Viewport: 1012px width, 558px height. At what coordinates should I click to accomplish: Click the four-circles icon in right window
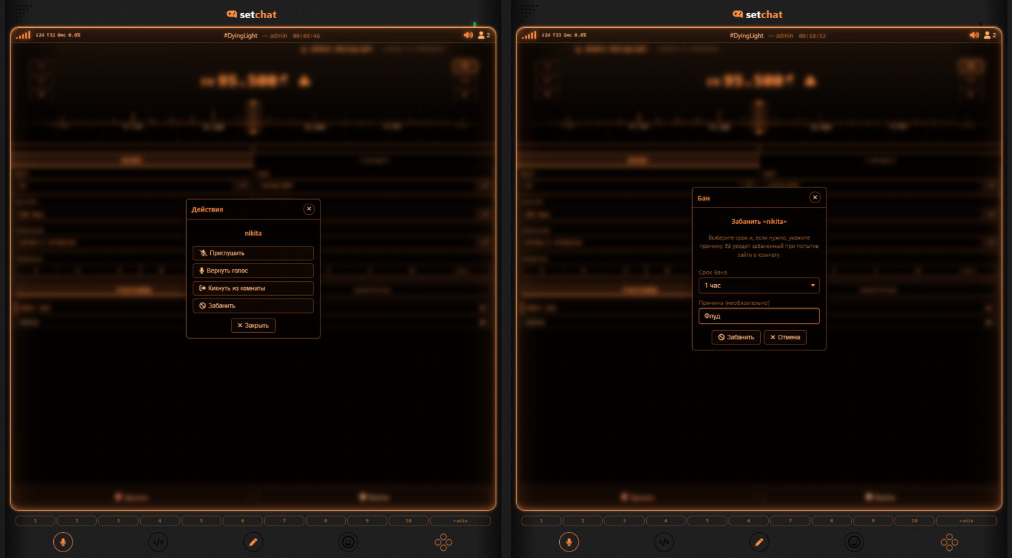tap(950, 542)
